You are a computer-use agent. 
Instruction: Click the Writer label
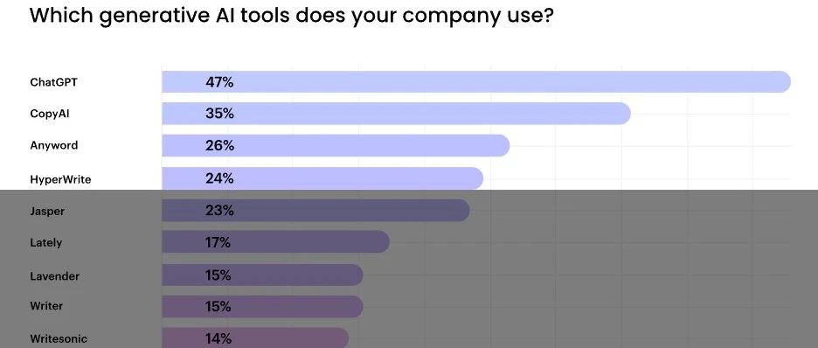tap(46, 306)
